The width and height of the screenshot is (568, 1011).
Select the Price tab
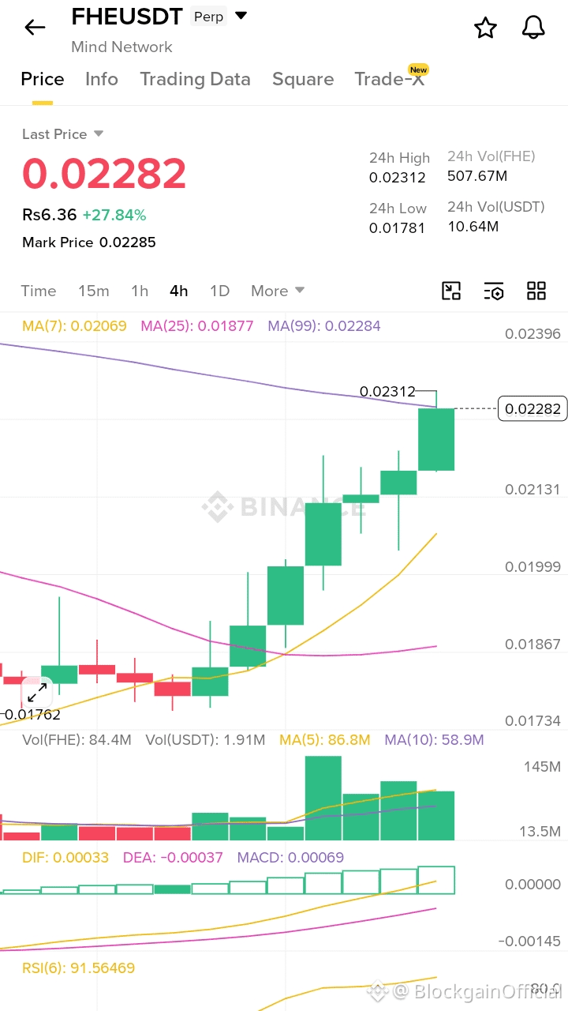tap(43, 79)
